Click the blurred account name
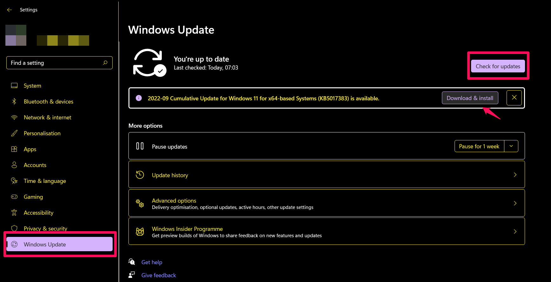 coord(63,40)
